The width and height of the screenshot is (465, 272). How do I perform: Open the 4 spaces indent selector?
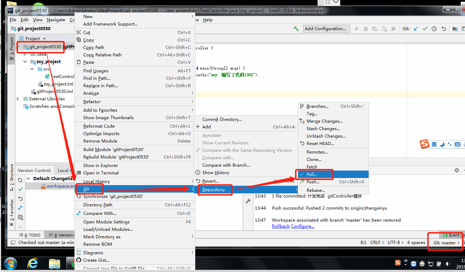[x=416, y=243]
